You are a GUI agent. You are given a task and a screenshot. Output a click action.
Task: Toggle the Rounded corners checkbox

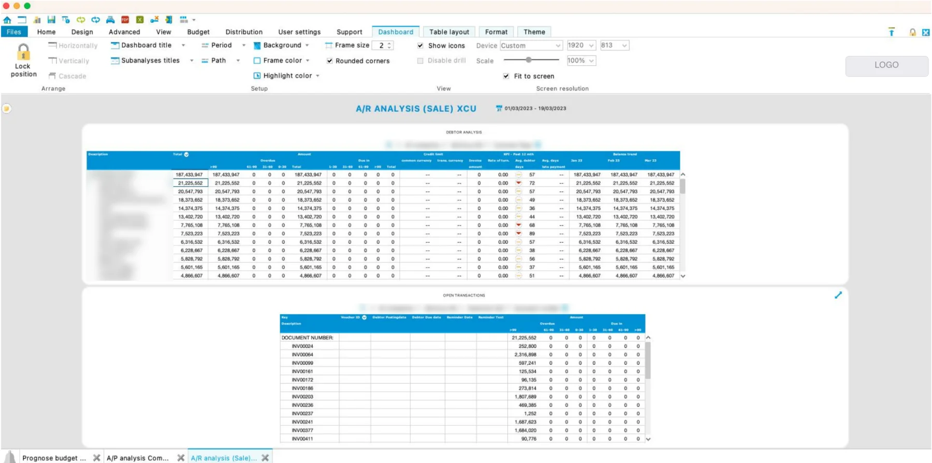pyautogui.click(x=330, y=61)
